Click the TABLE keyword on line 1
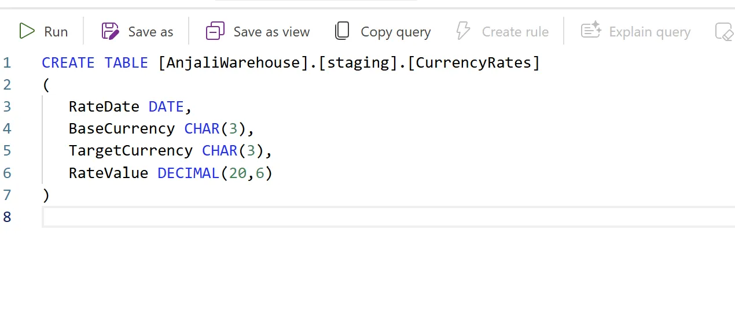The image size is (735, 333). pos(126,63)
